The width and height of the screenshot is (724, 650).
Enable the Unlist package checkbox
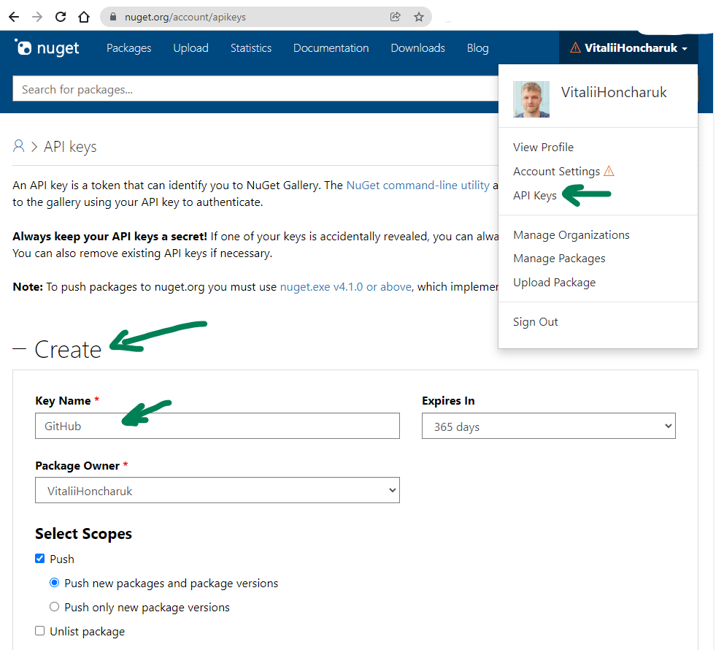(x=39, y=630)
